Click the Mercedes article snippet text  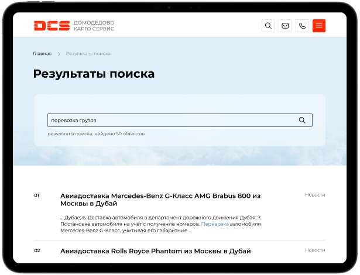click(161, 224)
